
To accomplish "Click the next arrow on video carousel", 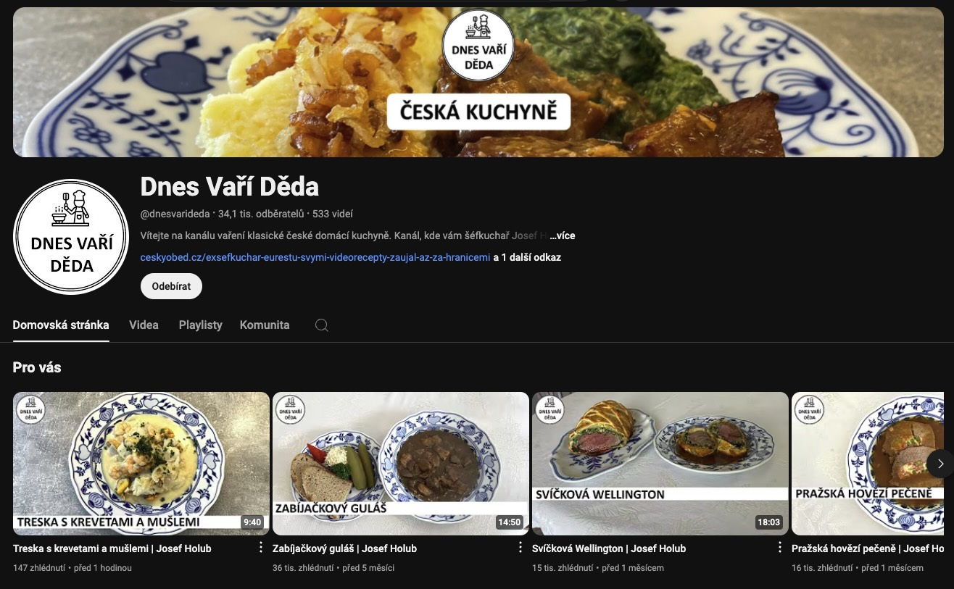I will [940, 464].
